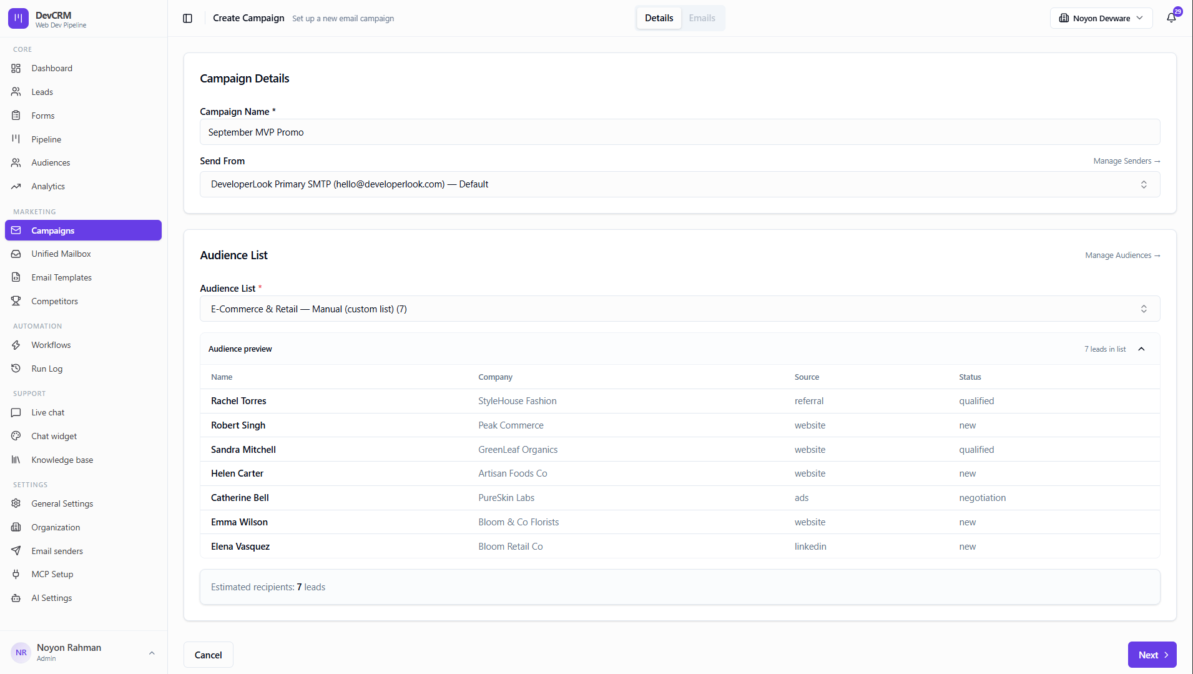The width and height of the screenshot is (1193, 674).
Task: Open Unified Mailbox
Action: (83, 254)
